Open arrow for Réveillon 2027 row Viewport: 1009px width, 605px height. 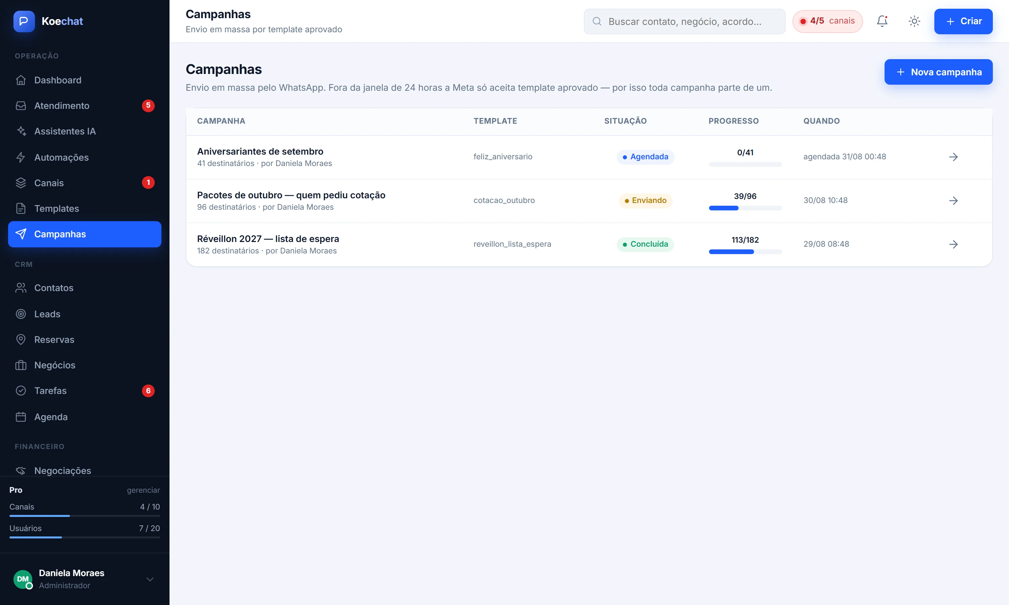(x=953, y=244)
